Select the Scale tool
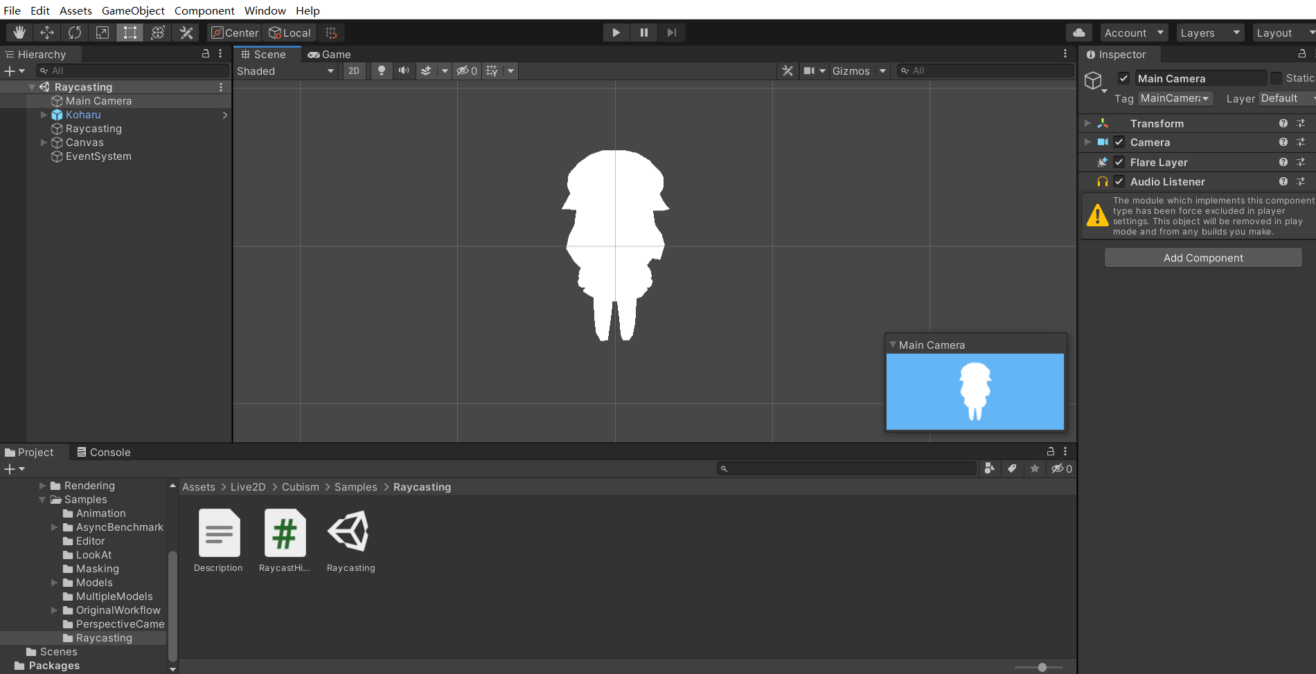Image resolution: width=1316 pixels, height=674 pixels. tap(103, 33)
